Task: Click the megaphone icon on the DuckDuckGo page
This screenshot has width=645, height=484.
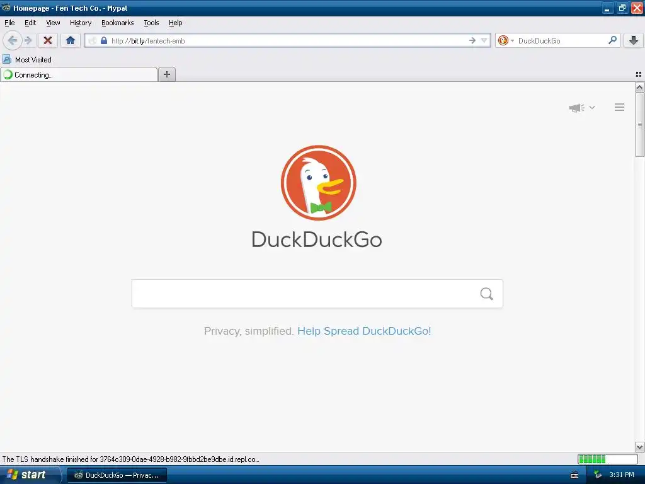Action: point(577,108)
